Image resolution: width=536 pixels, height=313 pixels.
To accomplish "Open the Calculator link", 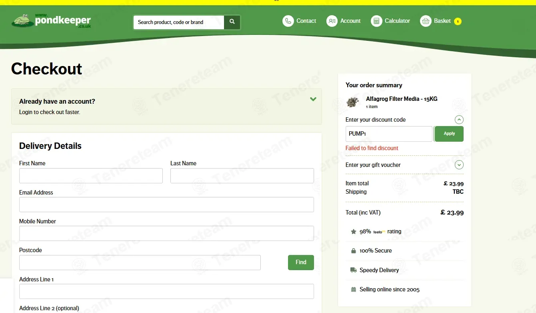I will (x=397, y=21).
